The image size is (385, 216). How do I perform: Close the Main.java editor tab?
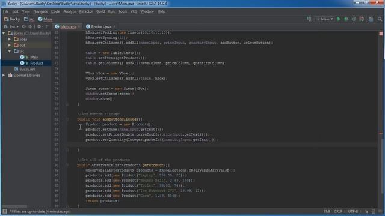click(79, 26)
